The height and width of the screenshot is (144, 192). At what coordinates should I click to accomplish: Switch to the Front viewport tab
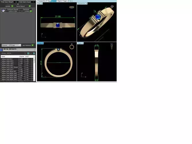pos(54,1)
